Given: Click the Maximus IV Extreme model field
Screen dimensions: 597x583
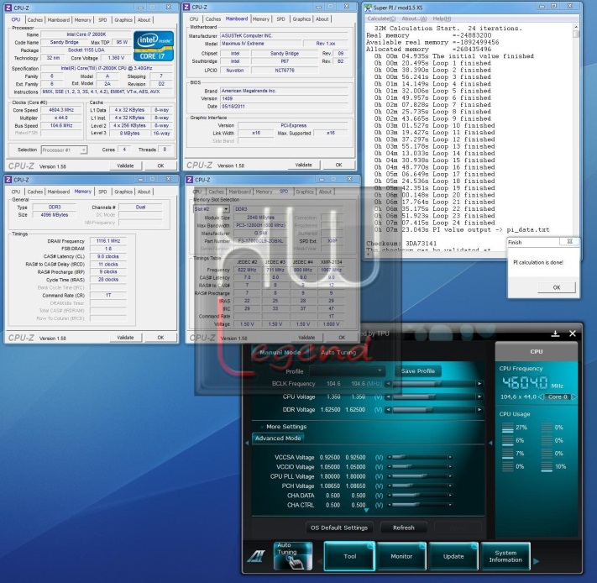Looking at the screenshot, I should click(261, 44).
